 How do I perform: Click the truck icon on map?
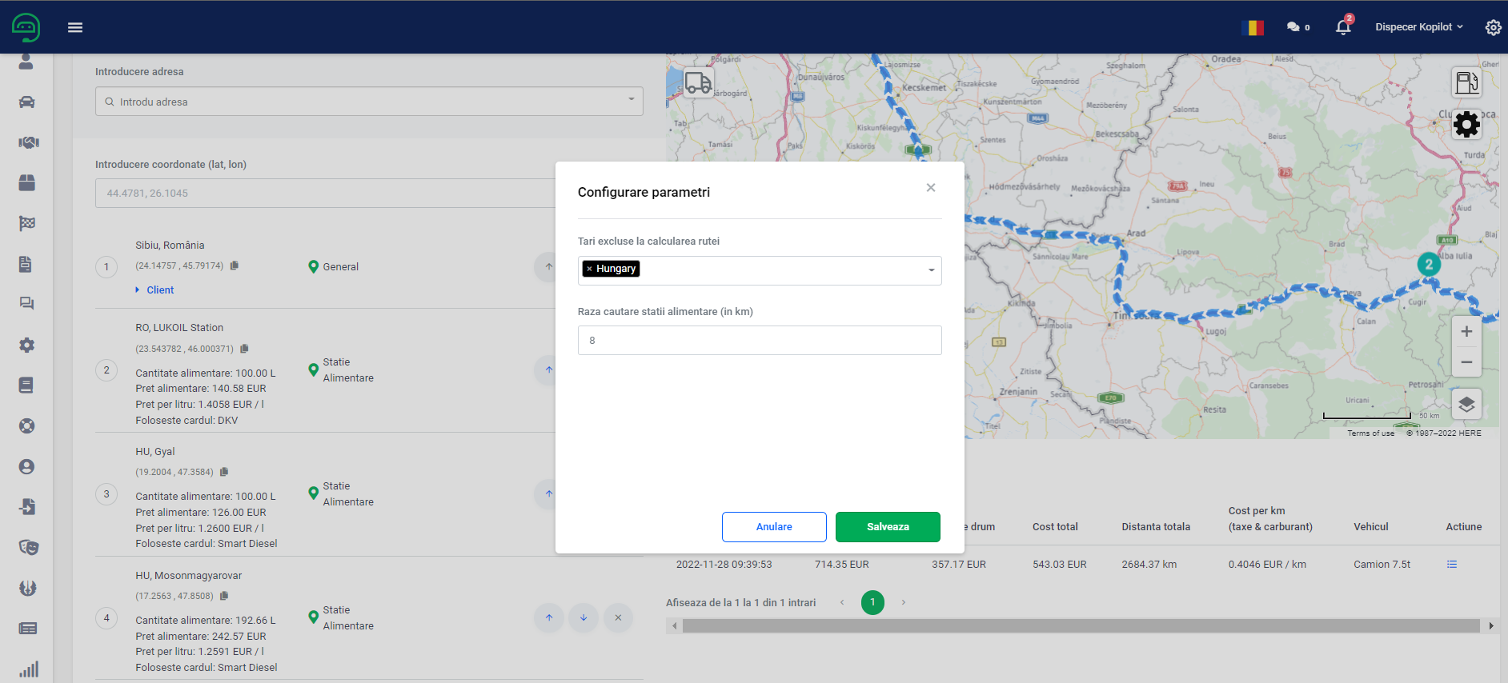pos(698,82)
